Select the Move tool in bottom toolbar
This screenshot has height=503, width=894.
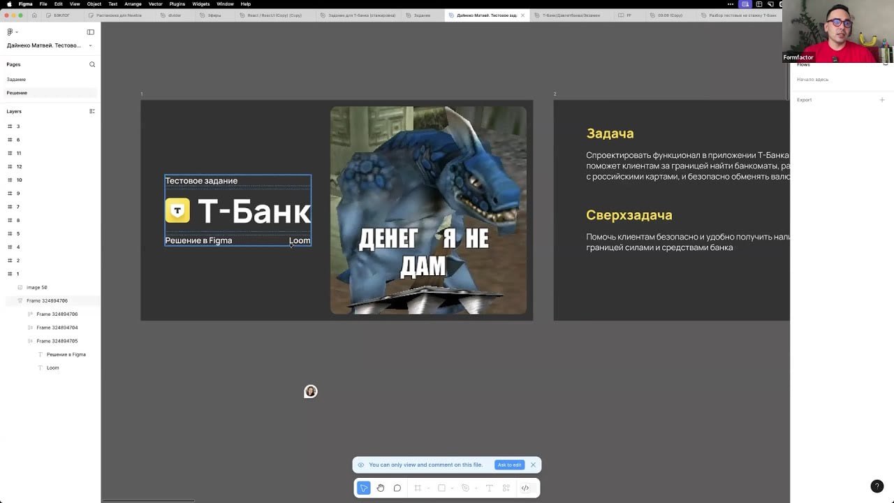(x=363, y=488)
